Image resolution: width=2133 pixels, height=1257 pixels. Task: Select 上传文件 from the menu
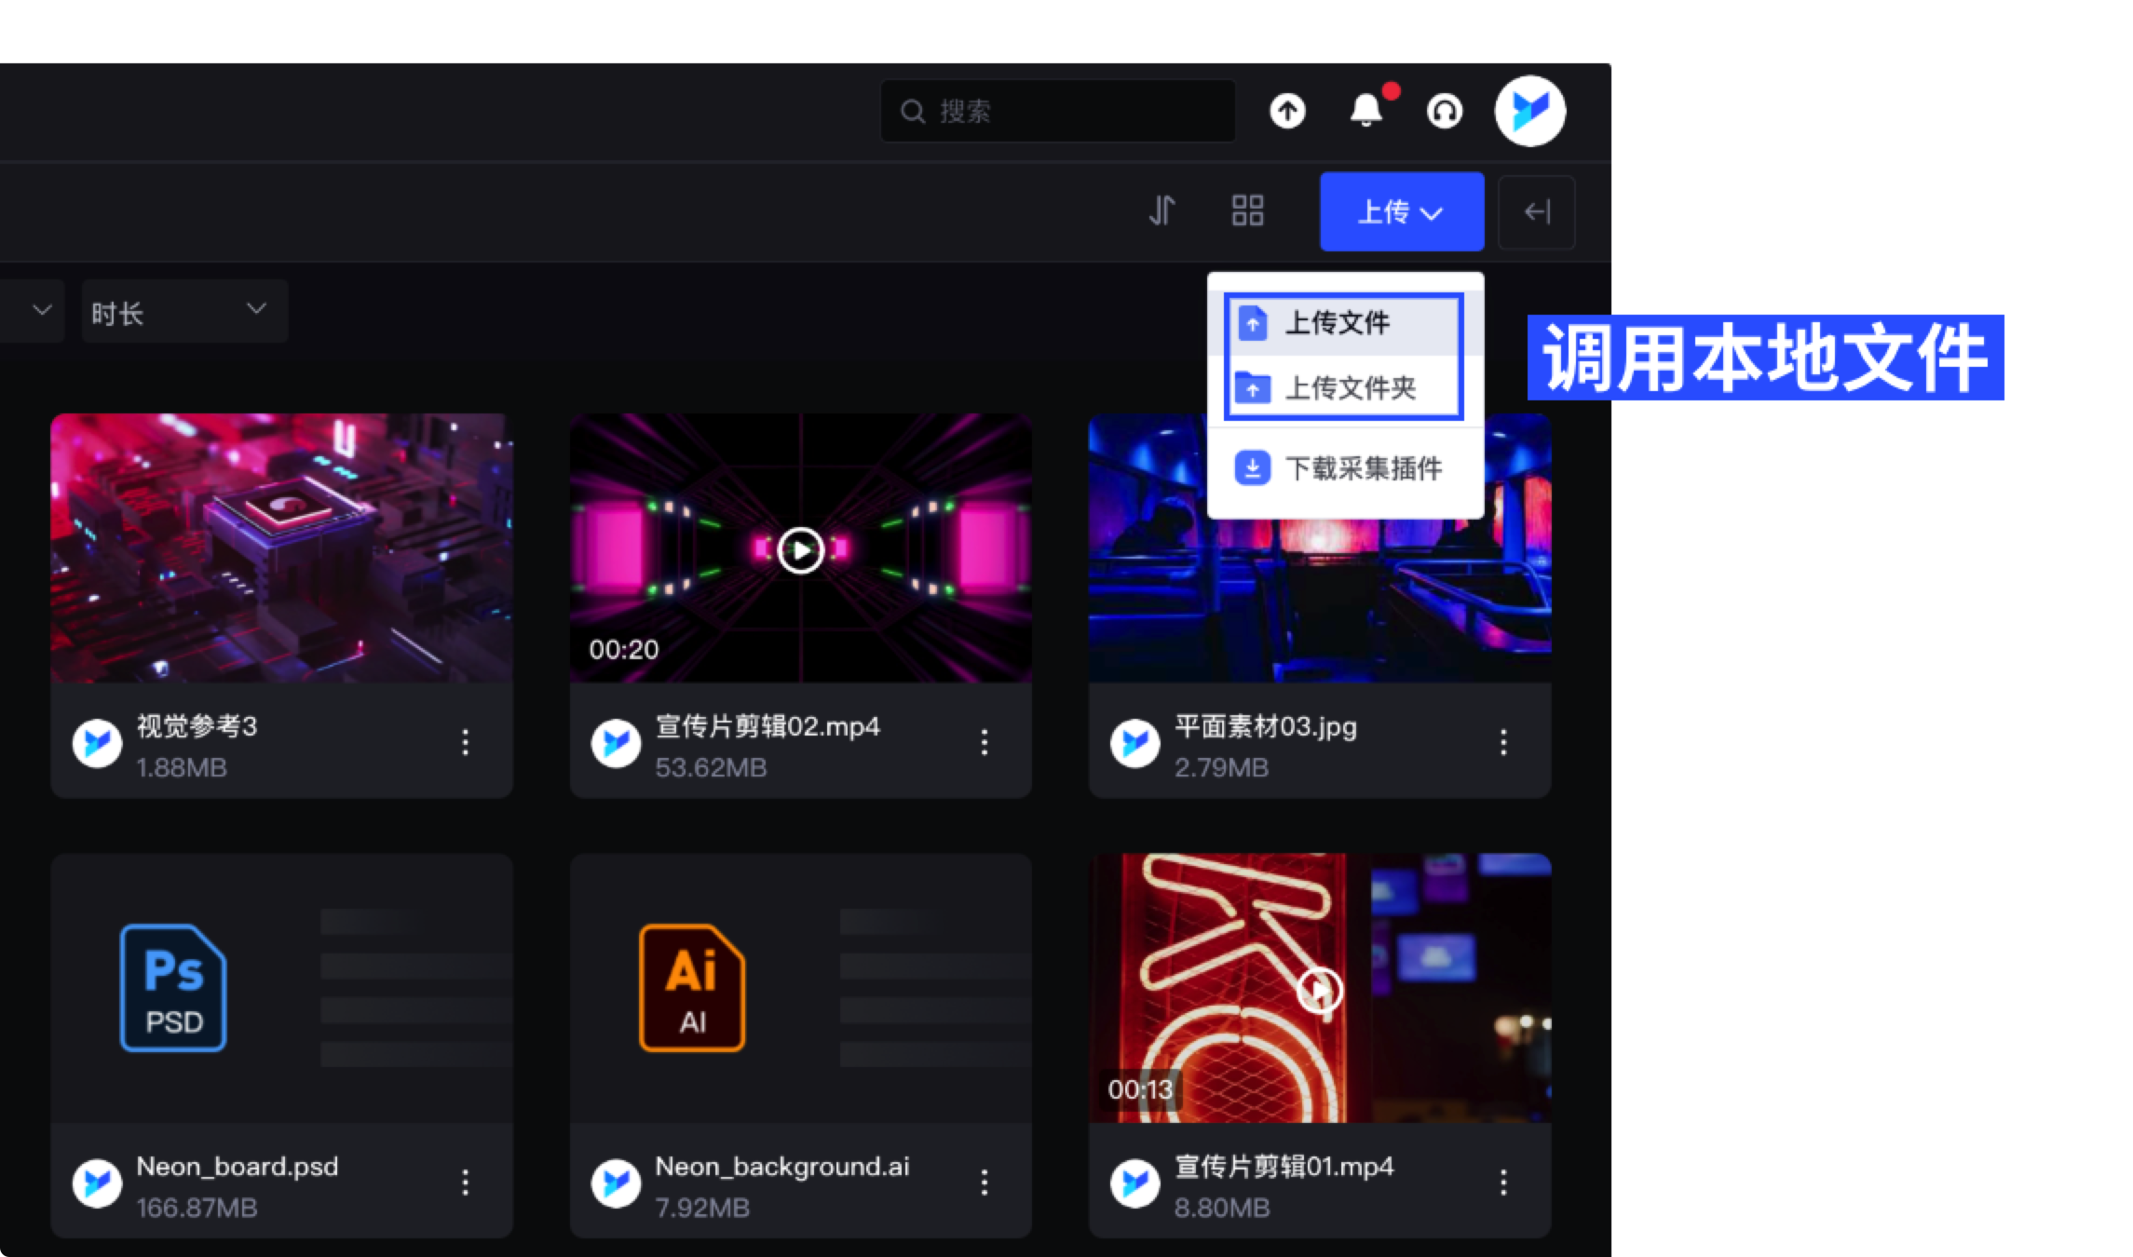pos(1344,324)
